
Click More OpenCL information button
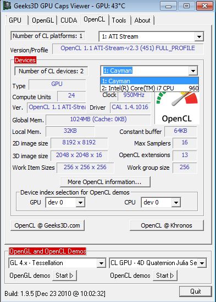[105, 182]
